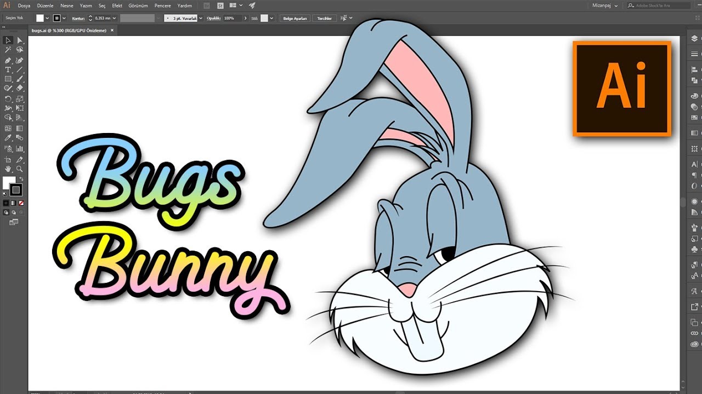Select the Scale tool
The width and height of the screenshot is (702, 394).
[x=20, y=99]
